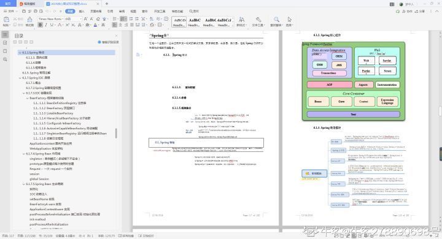The image size is (442, 239).
Task: Apply the numbered list icon
Action: point(123,19)
